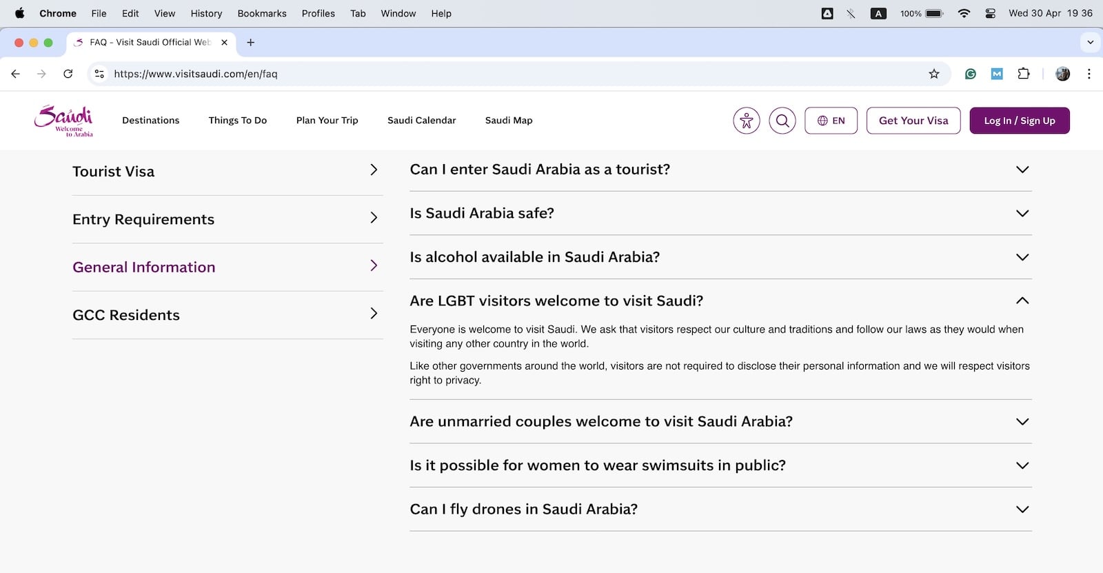
Task: Click Get Your Visa button
Action: pyautogui.click(x=913, y=121)
